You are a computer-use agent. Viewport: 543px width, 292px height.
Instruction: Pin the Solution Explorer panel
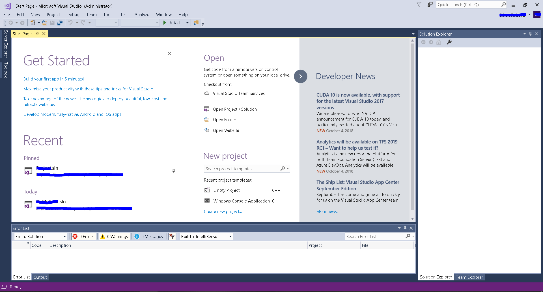[x=530, y=34]
